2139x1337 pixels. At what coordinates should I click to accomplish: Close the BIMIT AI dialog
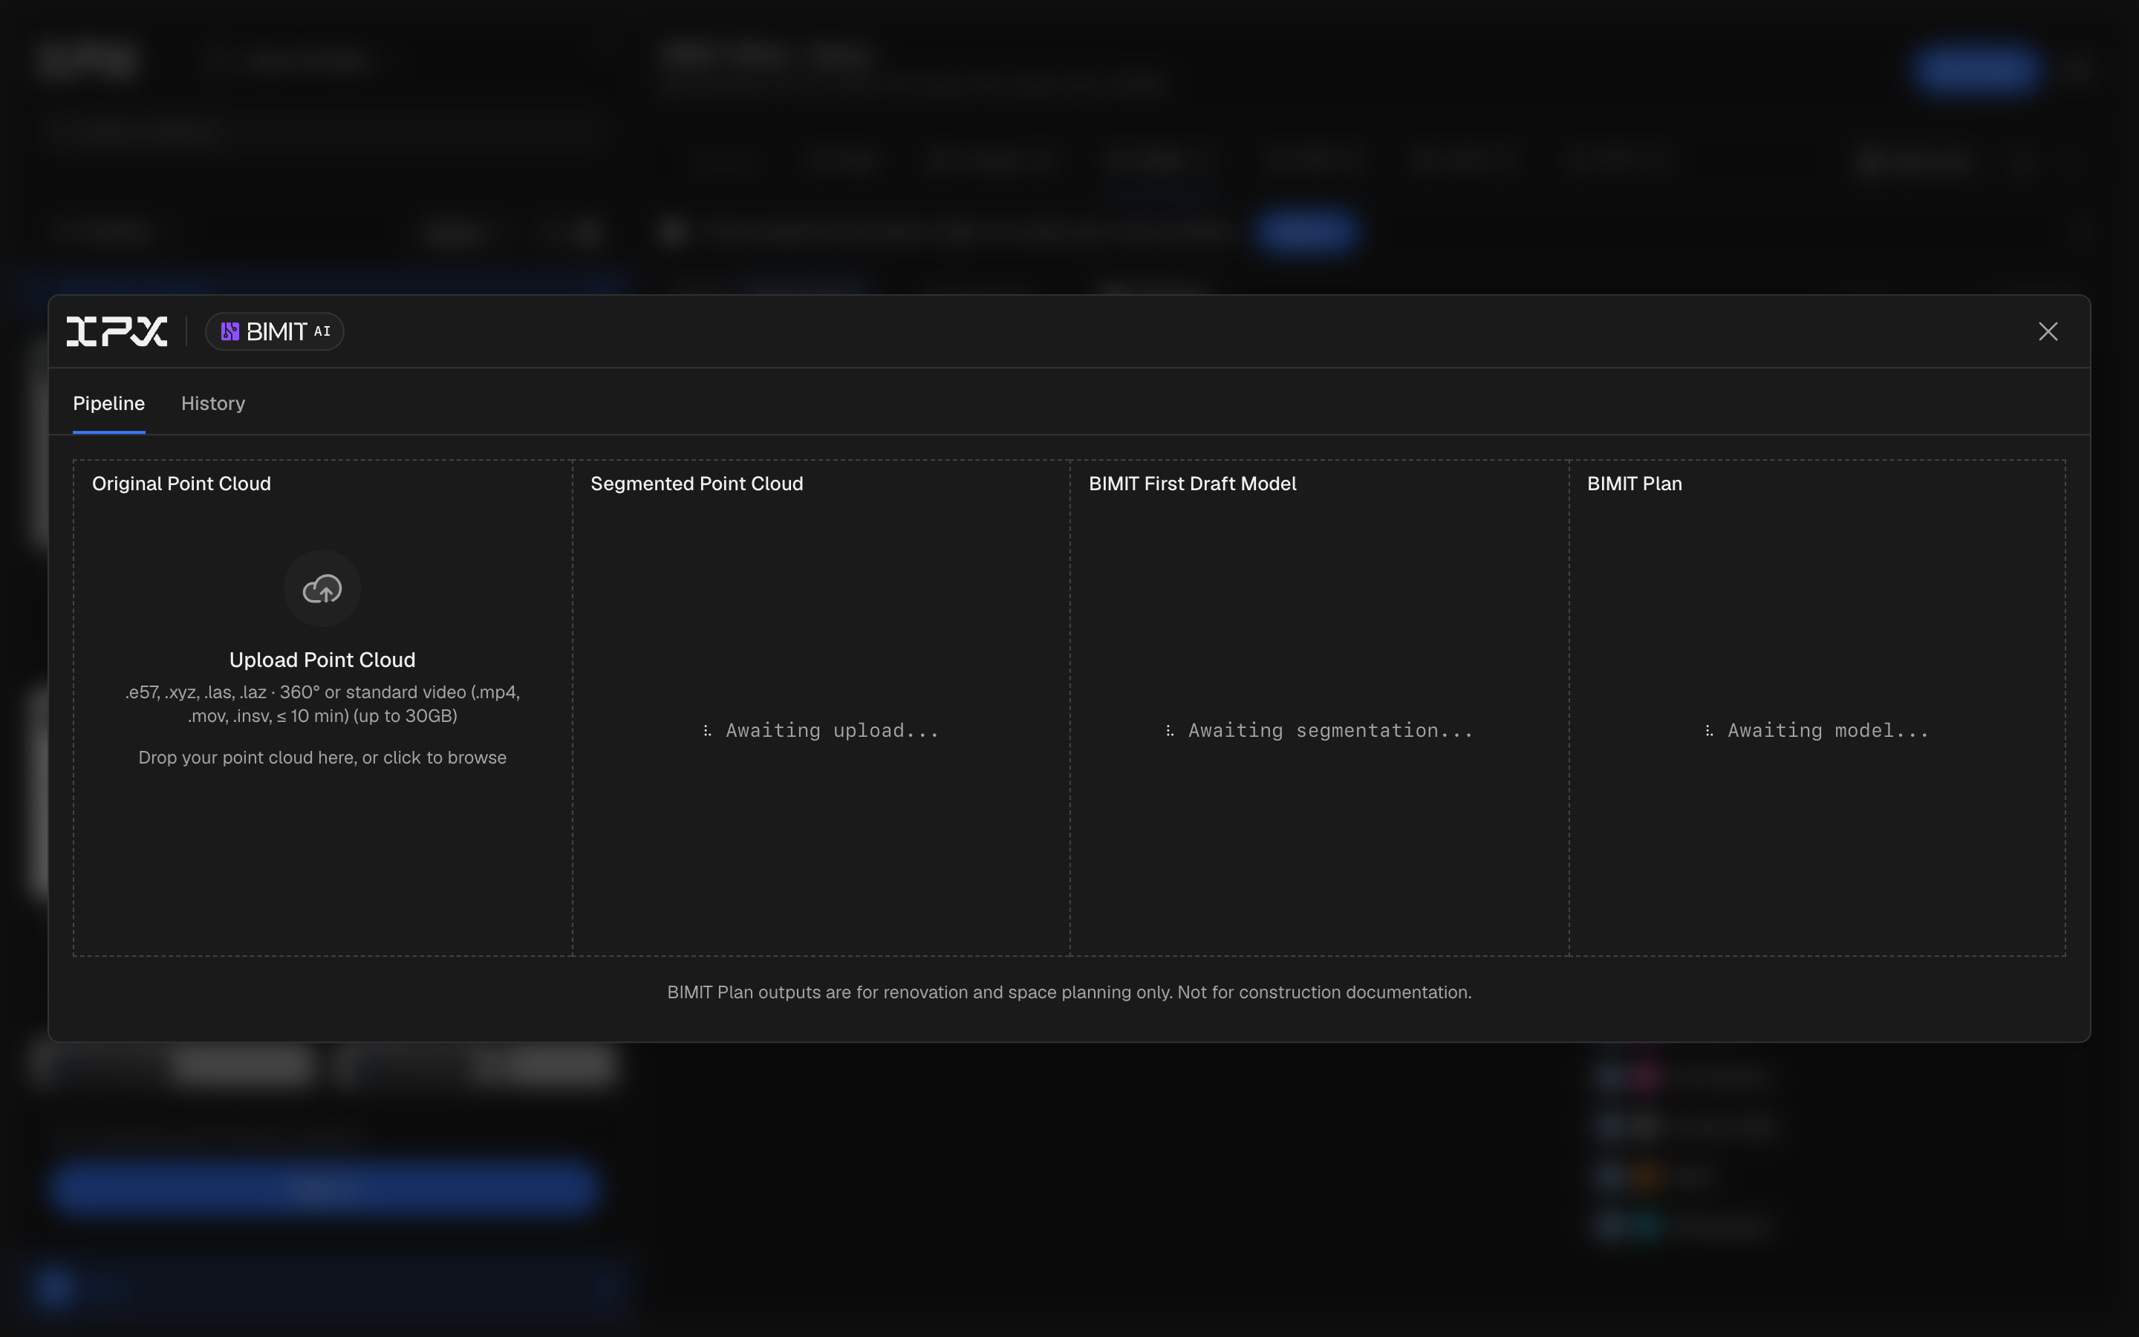point(2048,331)
